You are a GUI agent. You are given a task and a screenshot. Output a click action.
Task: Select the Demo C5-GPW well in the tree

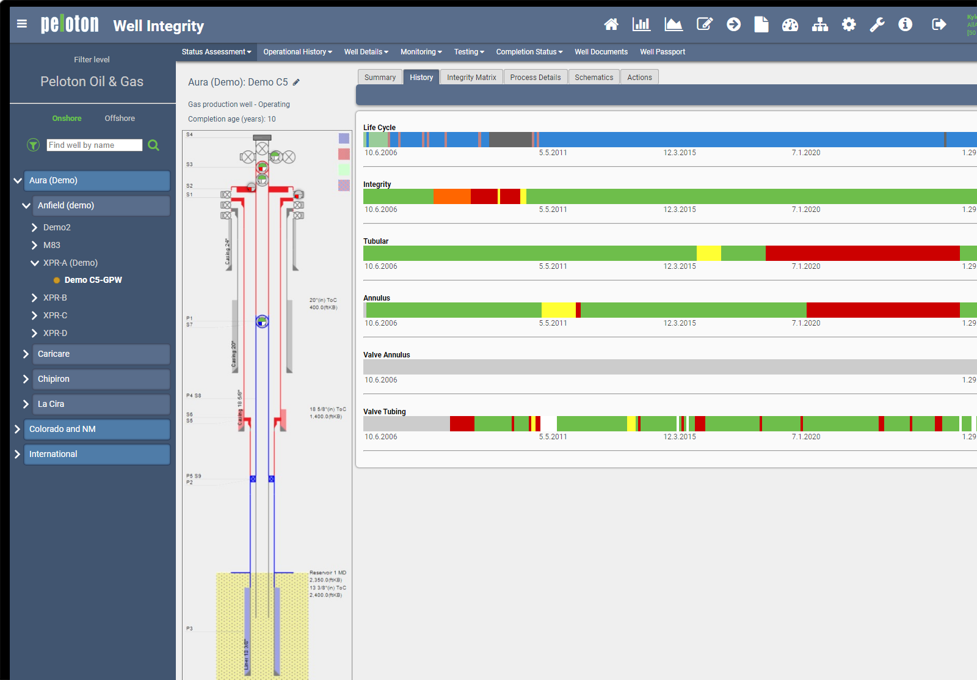(93, 280)
